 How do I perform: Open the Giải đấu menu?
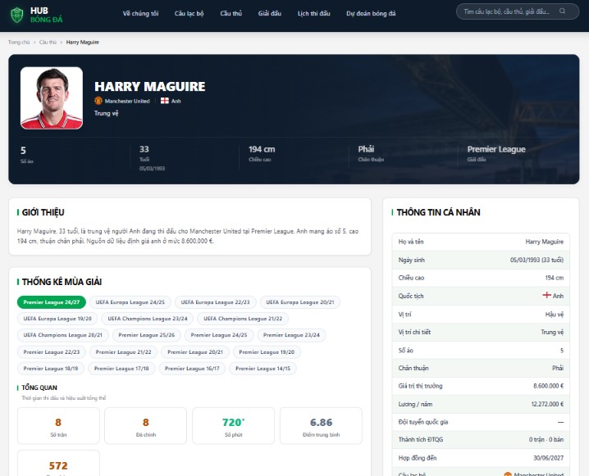tap(270, 13)
